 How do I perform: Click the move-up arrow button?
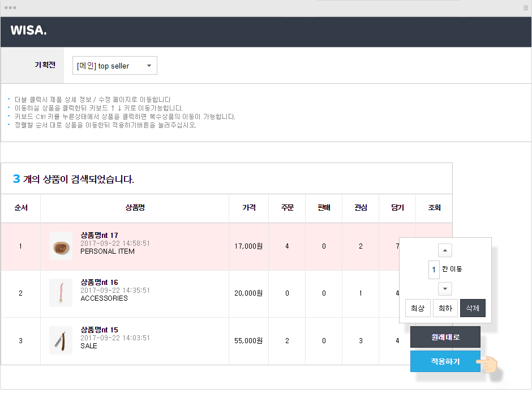tap(445, 250)
